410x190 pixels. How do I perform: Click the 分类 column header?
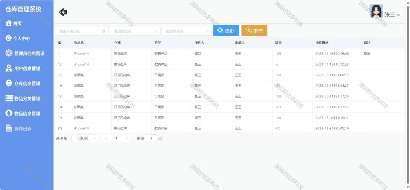pyautogui.click(x=158, y=42)
